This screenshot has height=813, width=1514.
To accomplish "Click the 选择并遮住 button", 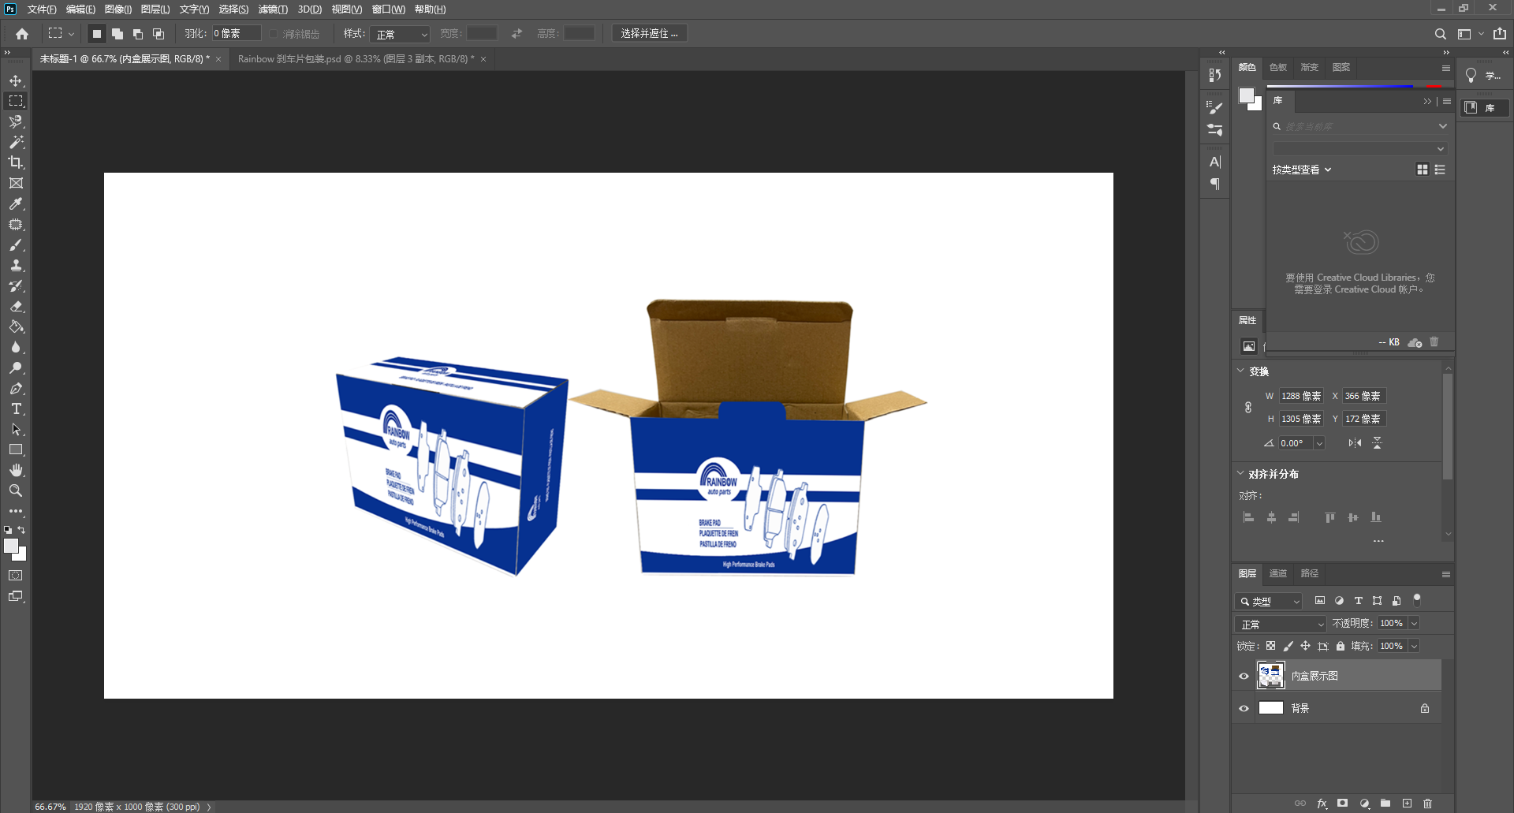I will [649, 34].
